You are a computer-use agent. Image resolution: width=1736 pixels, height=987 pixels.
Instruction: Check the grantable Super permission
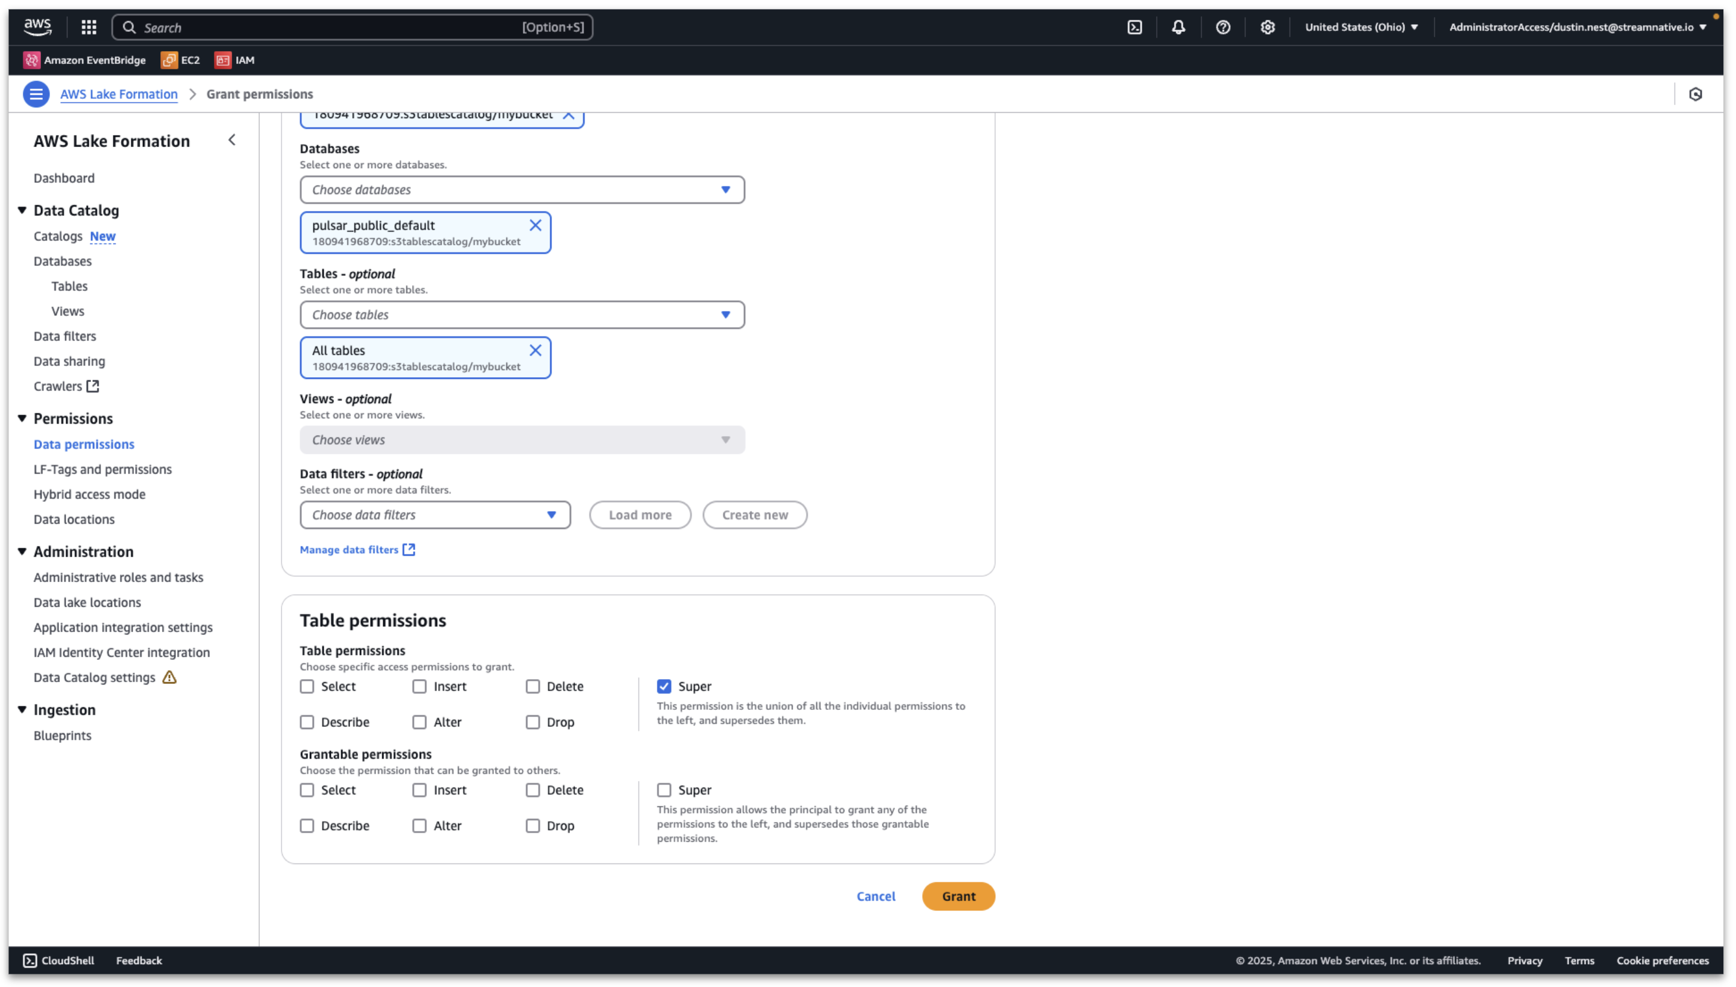664,791
